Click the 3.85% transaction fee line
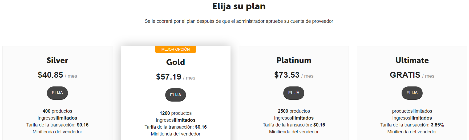 [x=412, y=125]
